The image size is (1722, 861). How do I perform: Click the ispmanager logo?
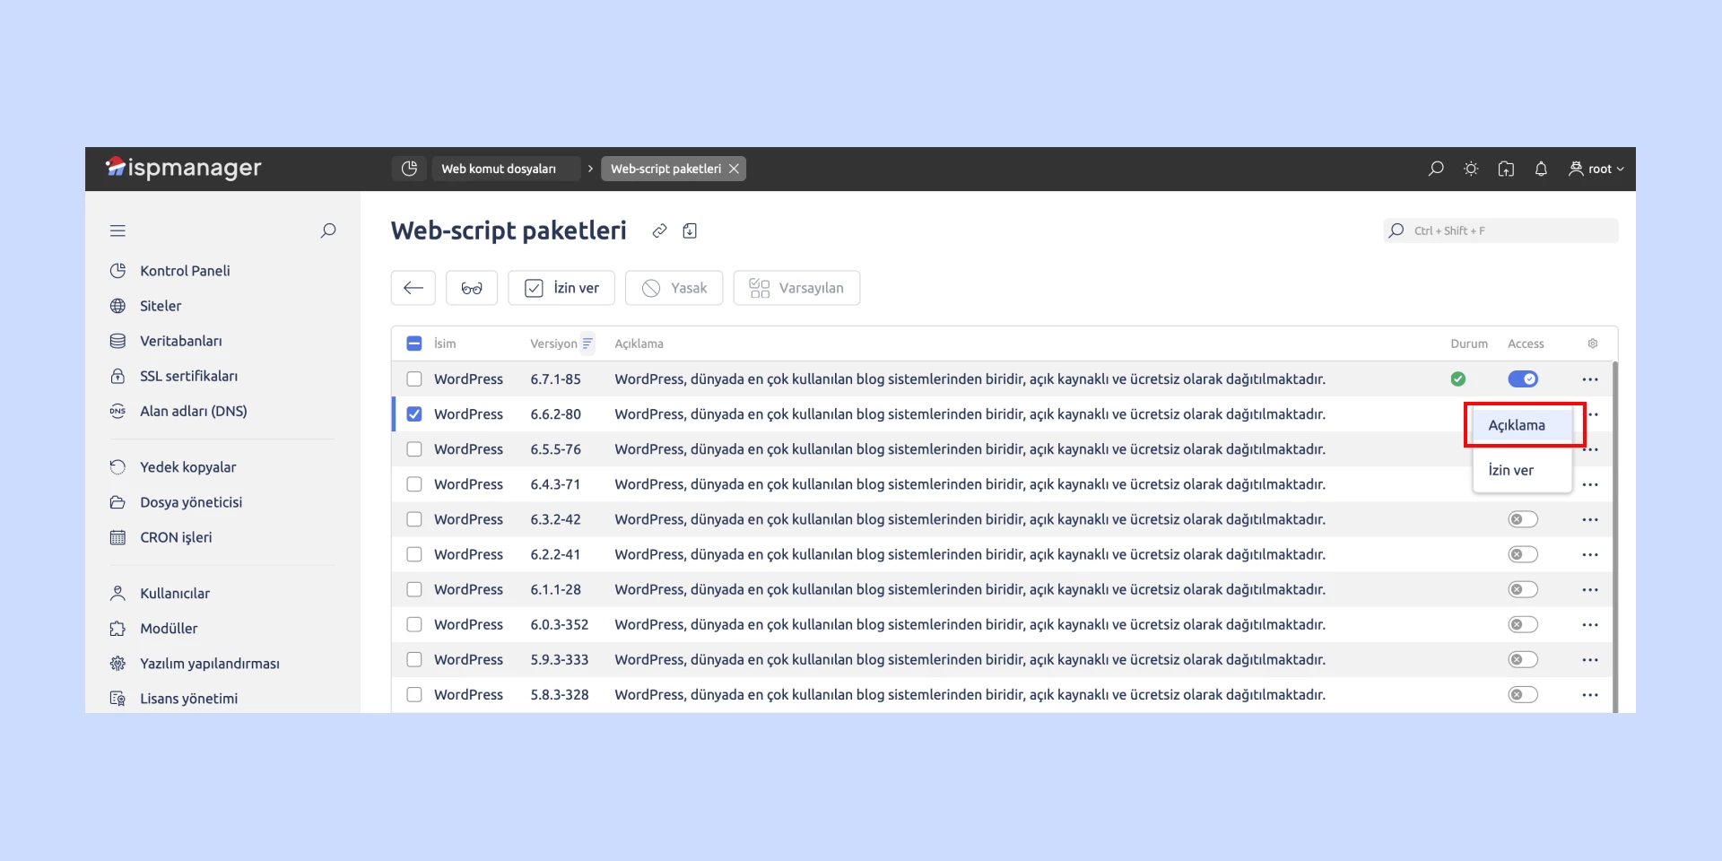(x=184, y=168)
